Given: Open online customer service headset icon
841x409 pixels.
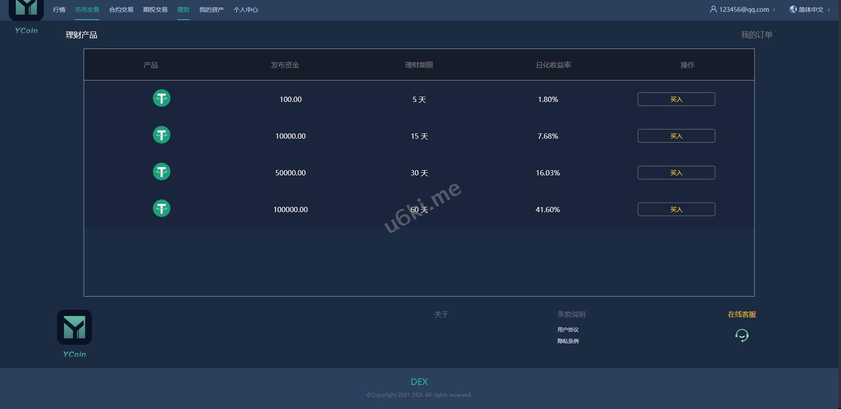Looking at the screenshot, I should [x=742, y=336].
